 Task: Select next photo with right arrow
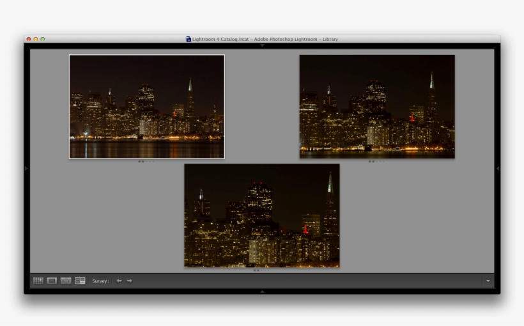(x=130, y=281)
